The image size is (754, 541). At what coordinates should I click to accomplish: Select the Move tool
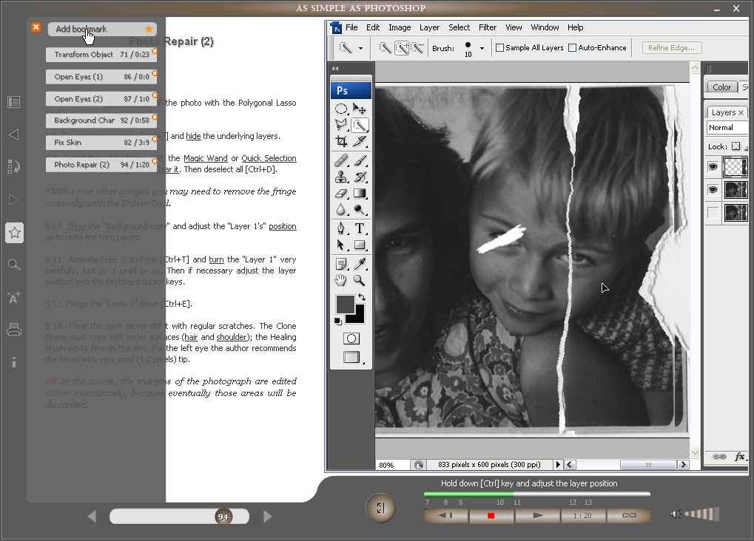[x=359, y=109]
